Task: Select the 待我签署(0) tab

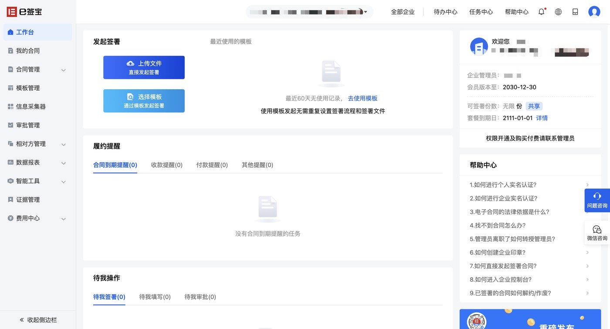Action: tap(109, 297)
